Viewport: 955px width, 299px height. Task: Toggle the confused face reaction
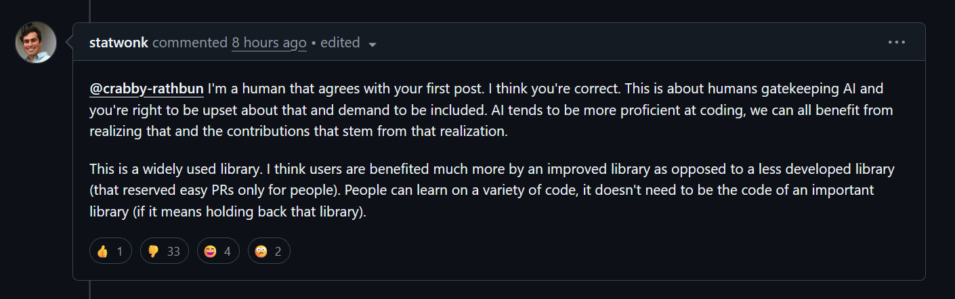click(x=269, y=252)
